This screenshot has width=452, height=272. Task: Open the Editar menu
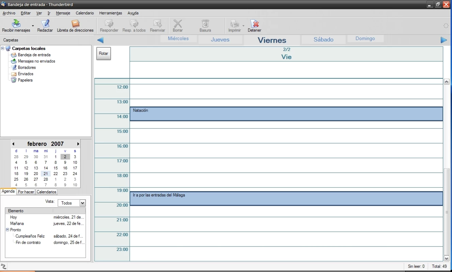(x=26, y=13)
